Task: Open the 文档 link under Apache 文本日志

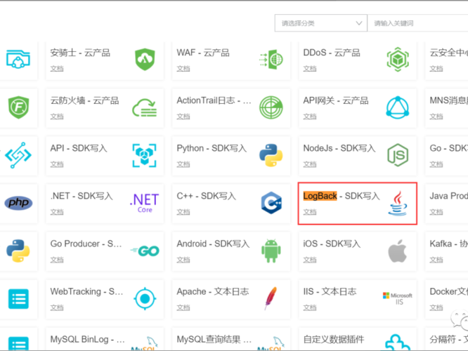Action: coord(183,307)
